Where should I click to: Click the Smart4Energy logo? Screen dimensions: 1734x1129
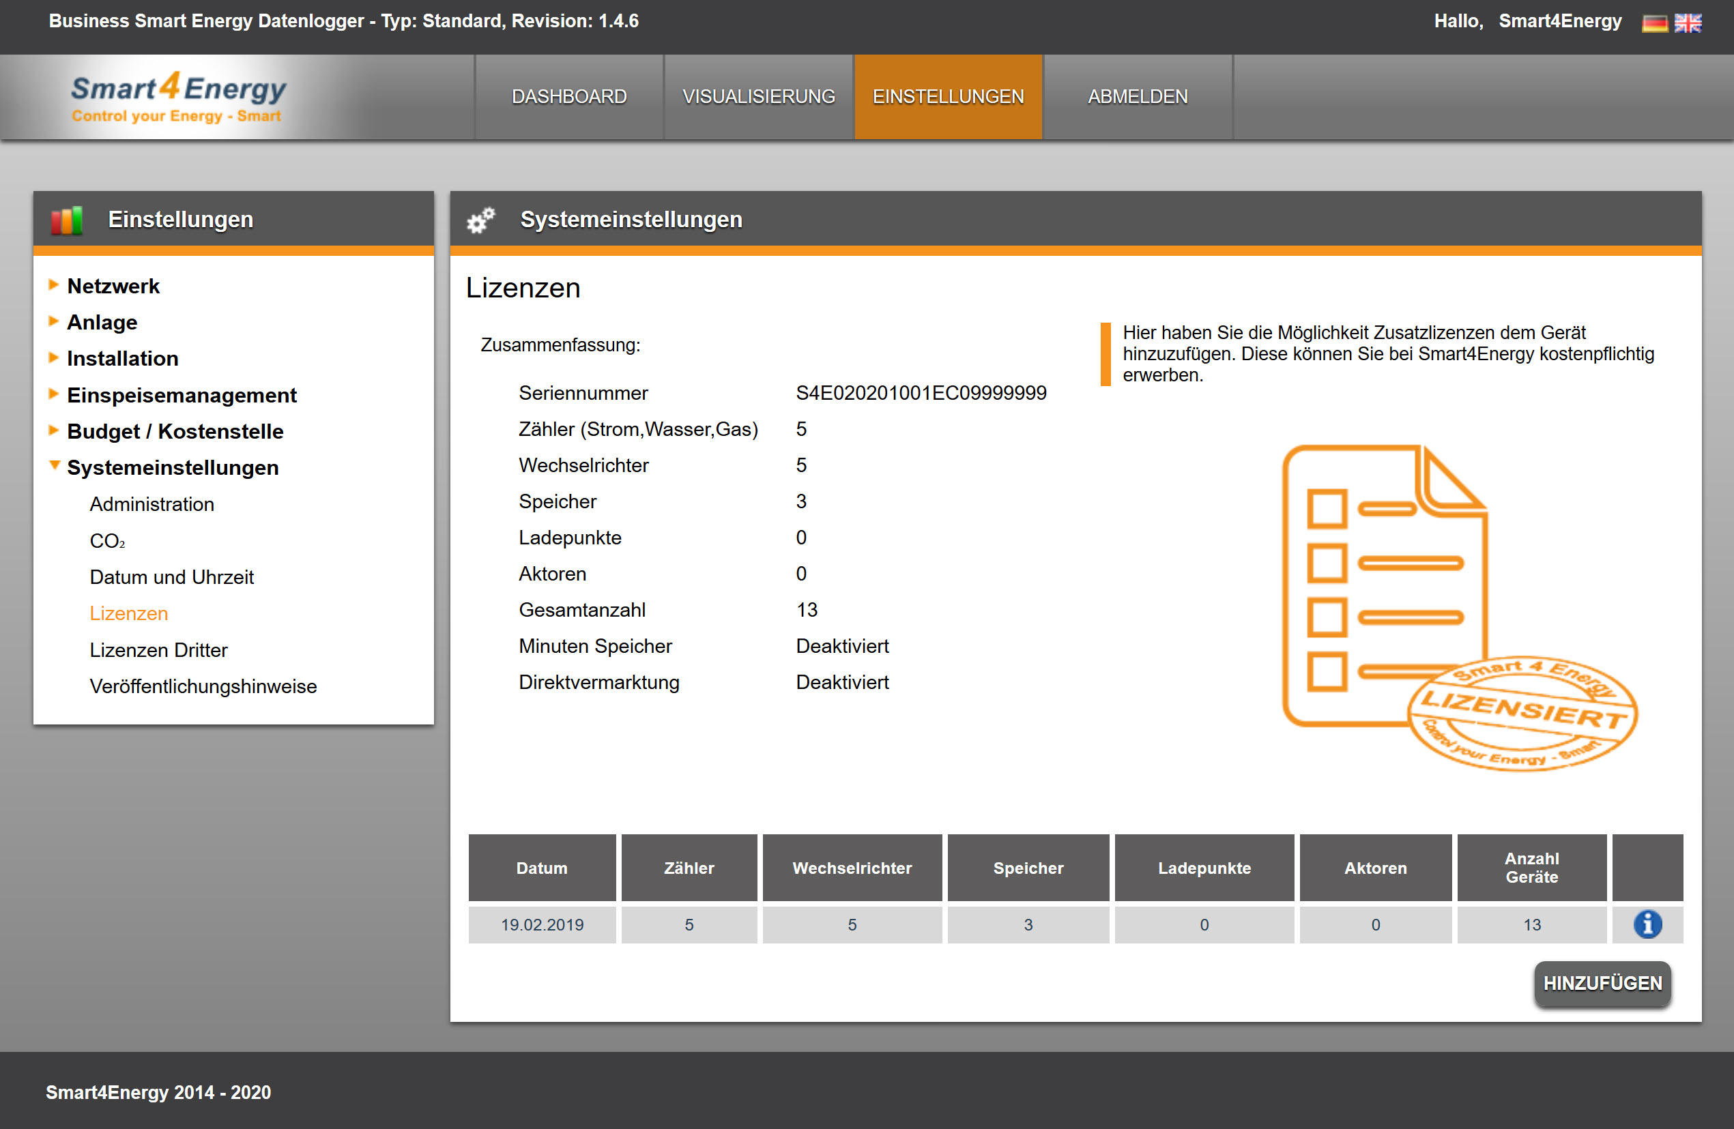pos(178,97)
